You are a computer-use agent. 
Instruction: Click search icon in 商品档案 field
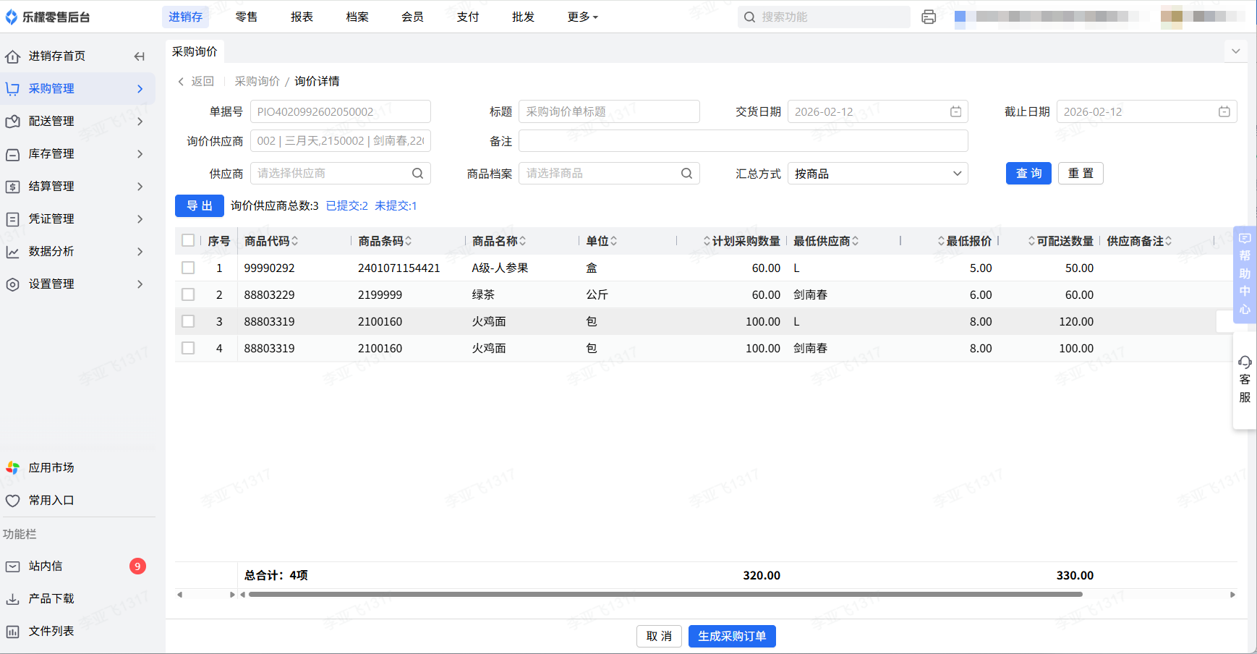686,174
